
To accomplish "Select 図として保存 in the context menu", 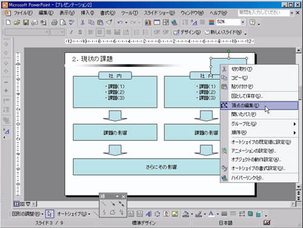I will coord(259,96).
